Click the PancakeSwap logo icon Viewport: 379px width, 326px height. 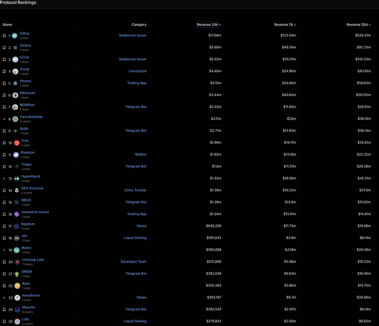click(x=16, y=119)
